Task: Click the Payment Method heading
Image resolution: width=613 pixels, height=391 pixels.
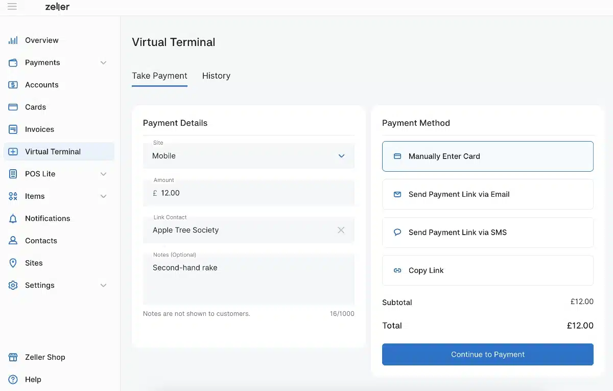Action: pyautogui.click(x=416, y=123)
